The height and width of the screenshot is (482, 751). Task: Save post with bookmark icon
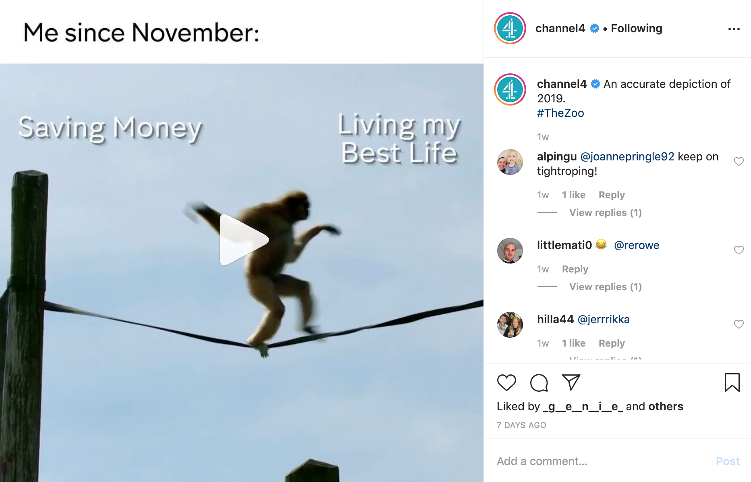pyautogui.click(x=732, y=382)
